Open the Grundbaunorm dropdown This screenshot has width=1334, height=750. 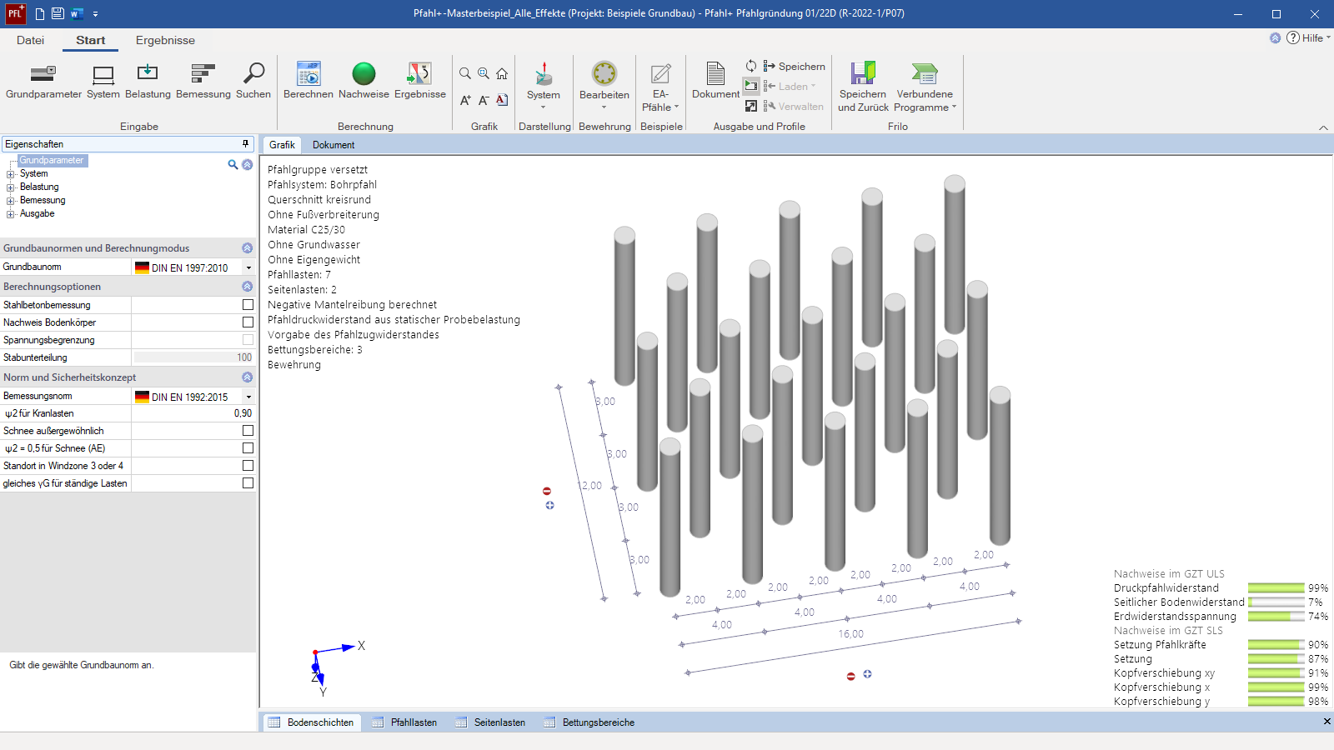[x=248, y=267]
